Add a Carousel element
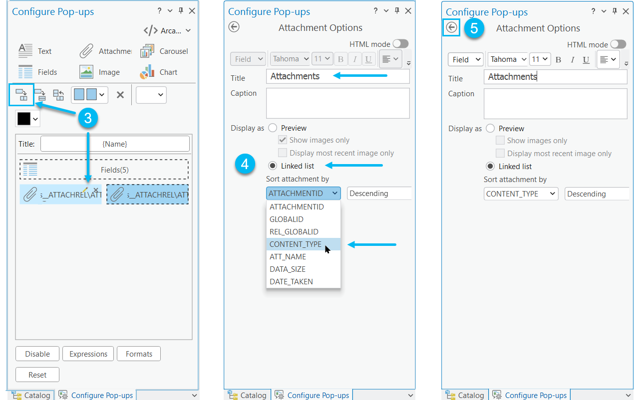This screenshot has width=641, height=400. (x=168, y=50)
